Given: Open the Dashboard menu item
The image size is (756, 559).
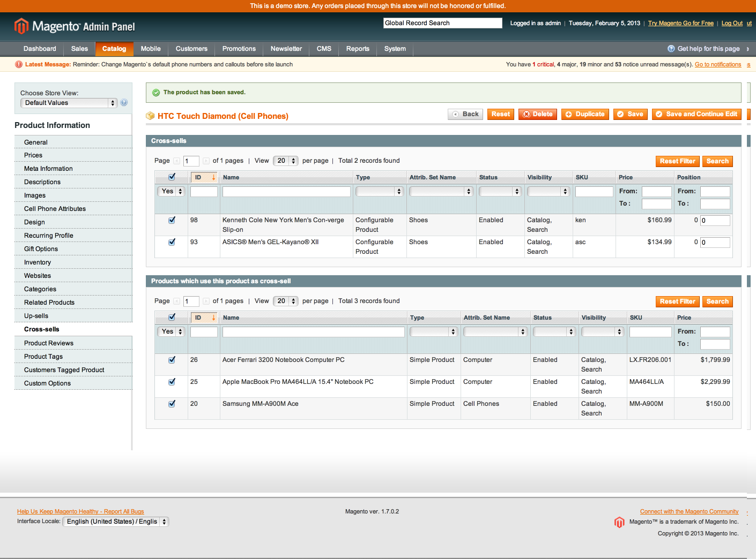Looking at the screenshot, I should click(40, 49).
